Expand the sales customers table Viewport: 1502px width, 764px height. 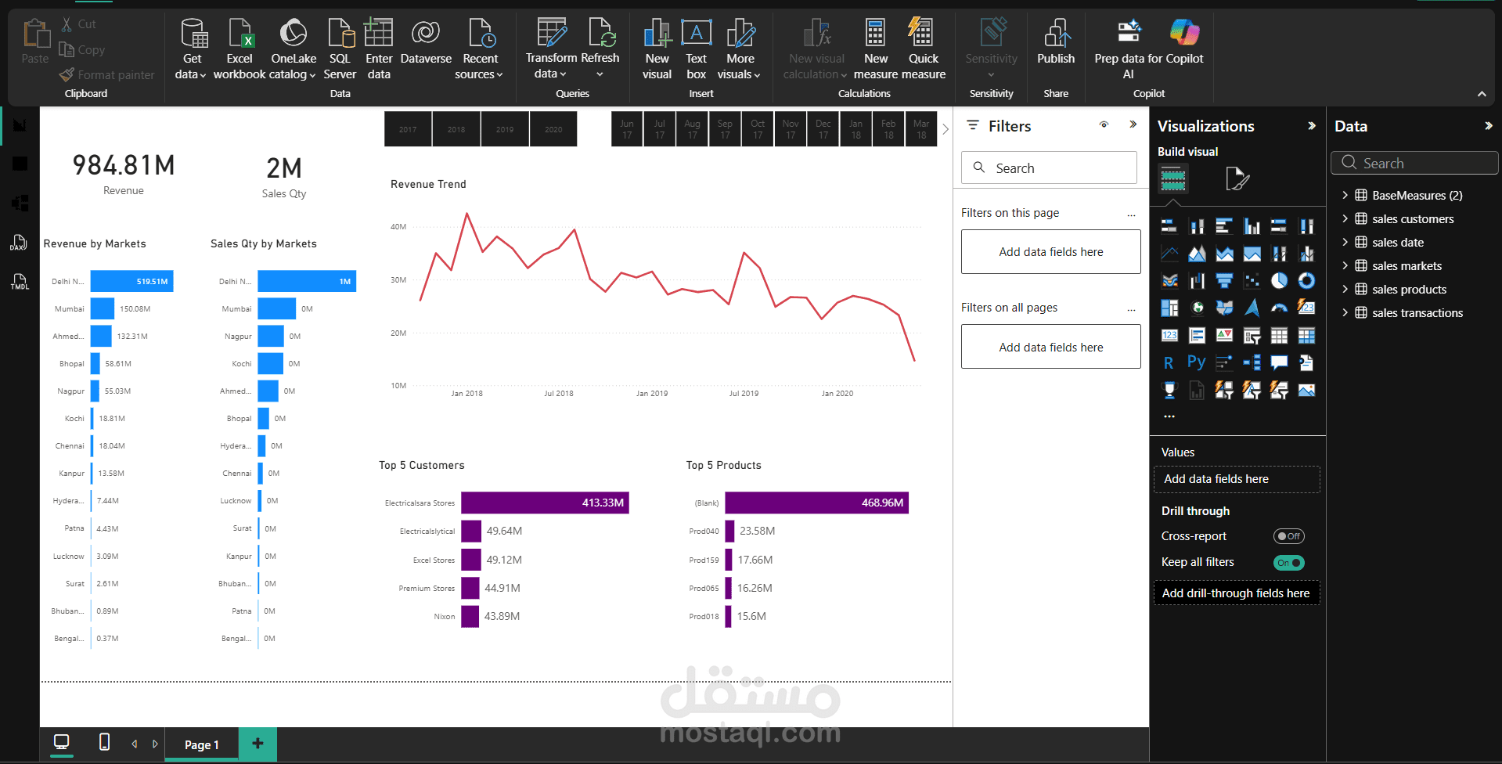pos(1345,218)
